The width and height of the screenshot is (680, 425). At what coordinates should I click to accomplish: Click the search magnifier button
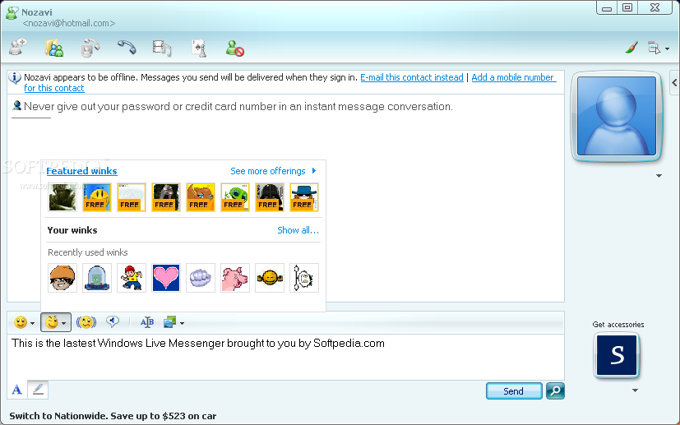pyautogui.click(x=555, y=391)
